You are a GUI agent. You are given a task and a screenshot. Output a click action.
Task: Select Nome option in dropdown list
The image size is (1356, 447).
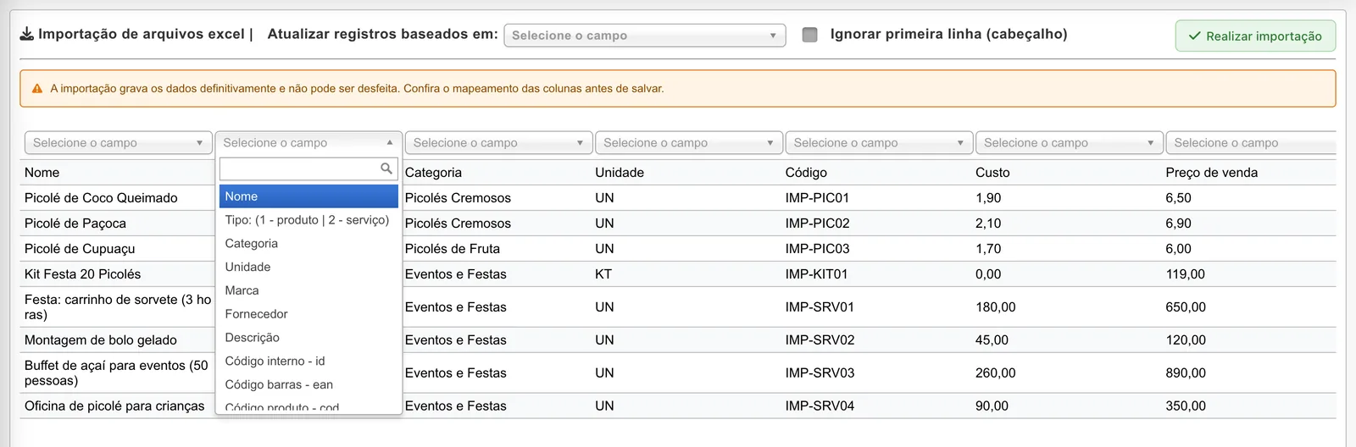308,196
